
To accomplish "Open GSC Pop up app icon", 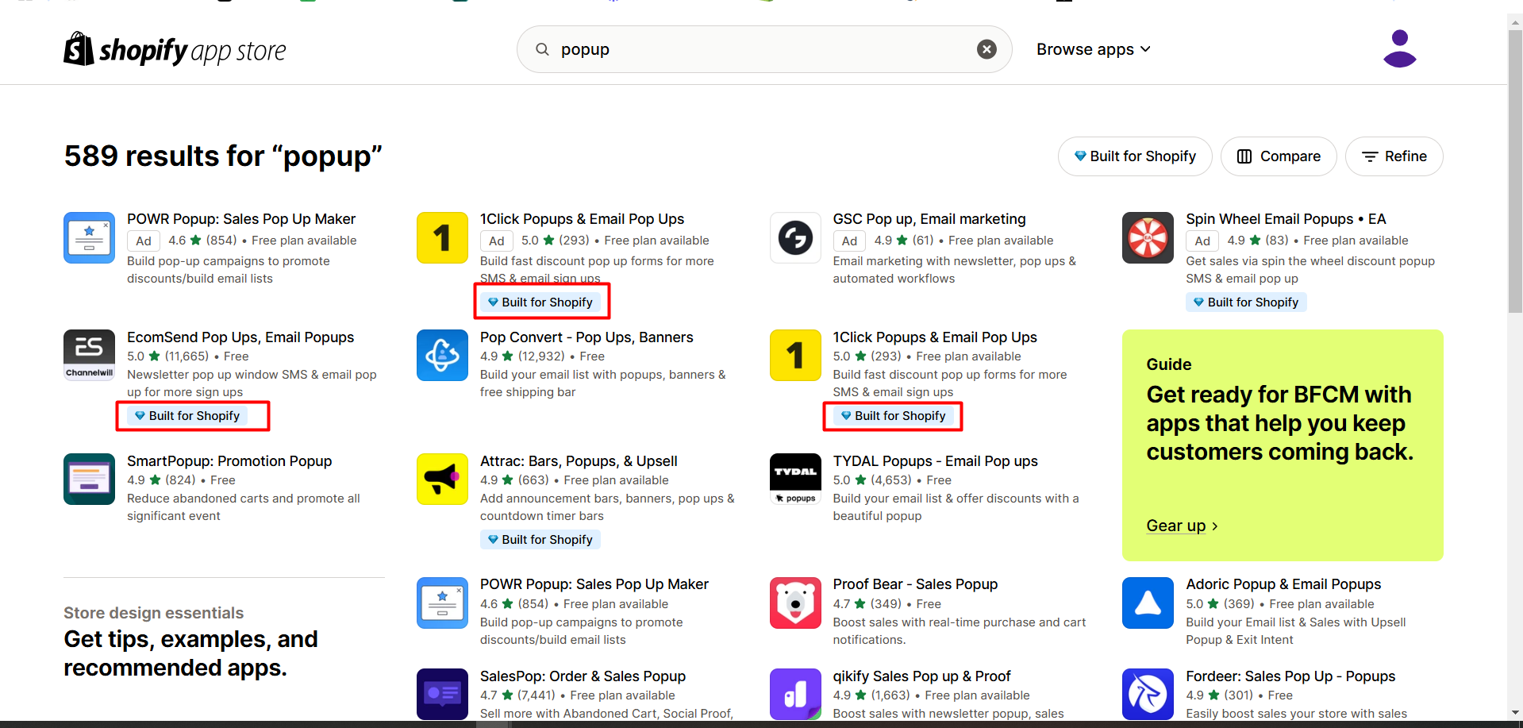I will (795, 237).
